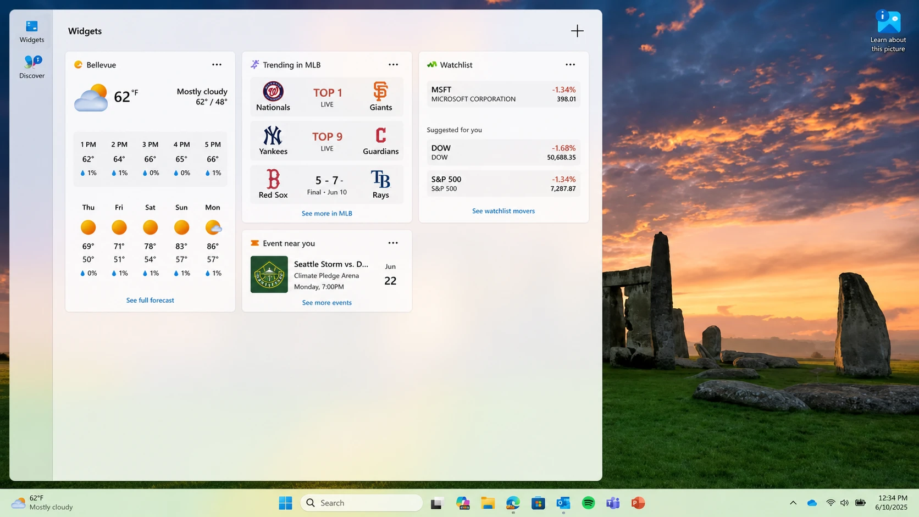919x517 pixels.
Task: Open the MSFT Microsoft Corporation stock row
Action: [x=503, y=94]
